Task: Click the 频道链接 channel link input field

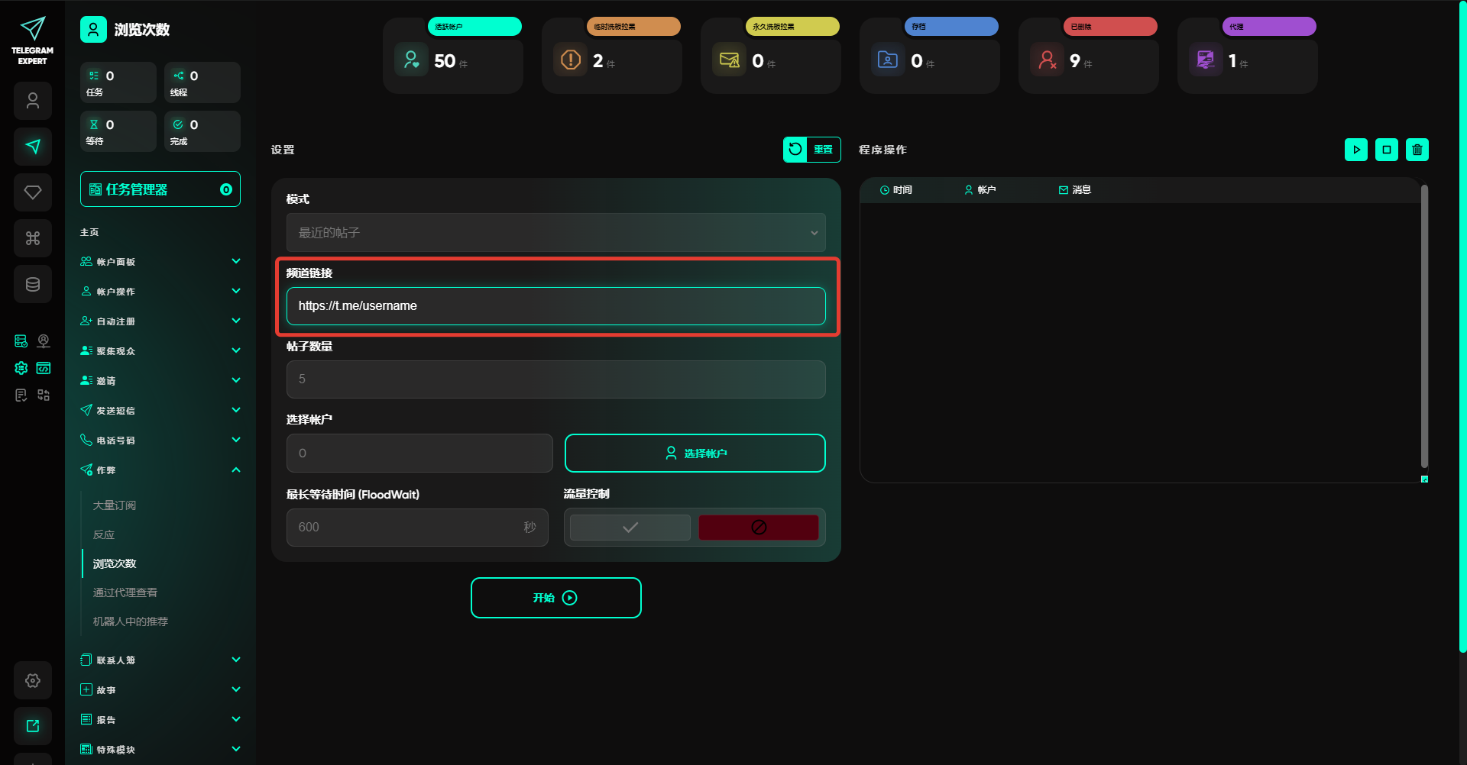Action: (555, 306)
